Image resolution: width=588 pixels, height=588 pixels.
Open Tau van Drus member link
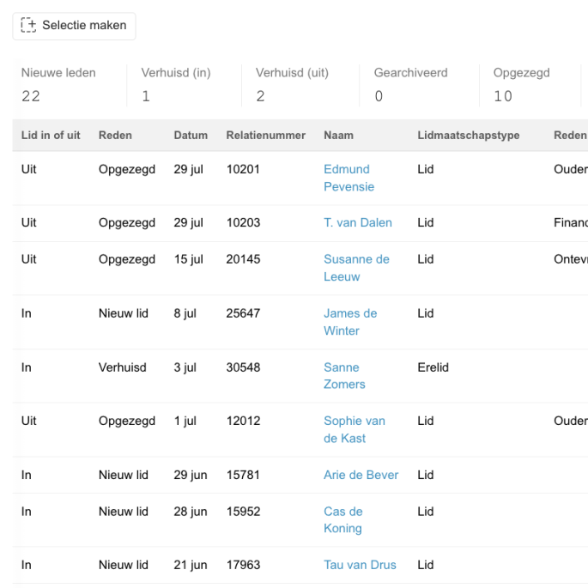tap(361, 565)
